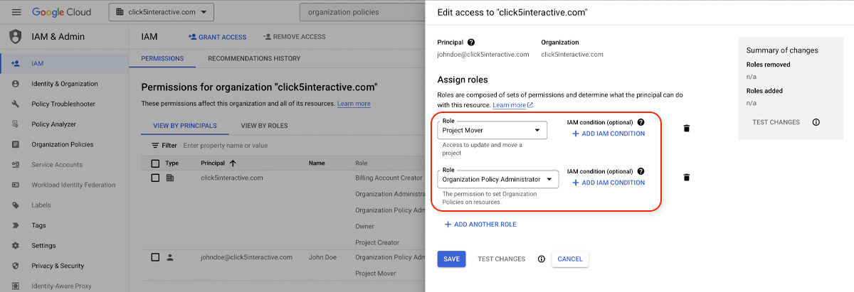This screenshot has width=854, height=292.
Task: Click the Labels tag icon
Action: [16, 205]
